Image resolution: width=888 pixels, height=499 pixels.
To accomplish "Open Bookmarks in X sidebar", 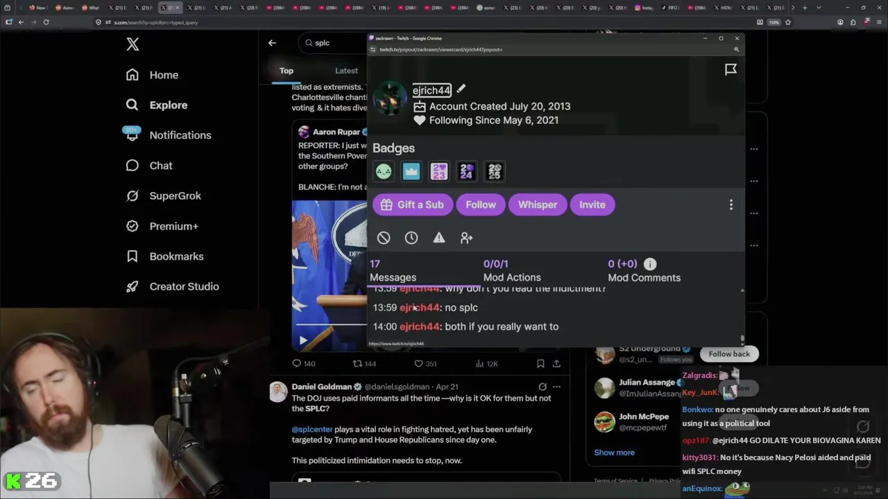I will click(164, 256).
